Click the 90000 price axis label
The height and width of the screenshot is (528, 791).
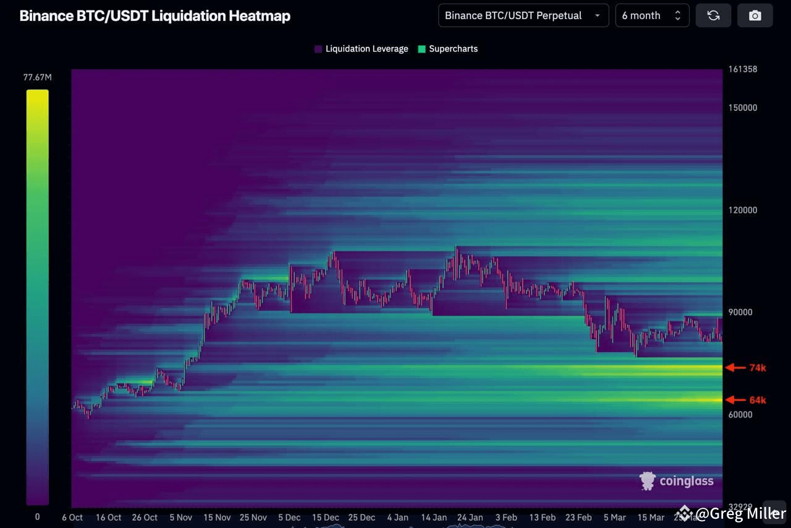740,312
